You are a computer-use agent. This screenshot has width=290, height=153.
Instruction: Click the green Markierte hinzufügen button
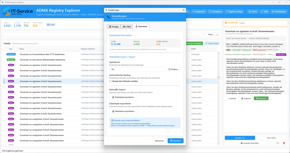pos(194,43)
